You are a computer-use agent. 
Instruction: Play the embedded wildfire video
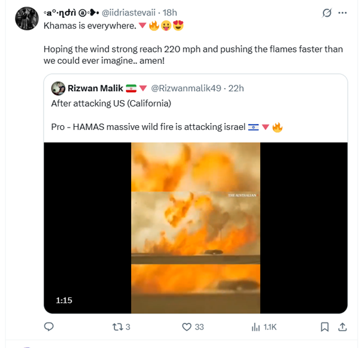pos(196,228)
